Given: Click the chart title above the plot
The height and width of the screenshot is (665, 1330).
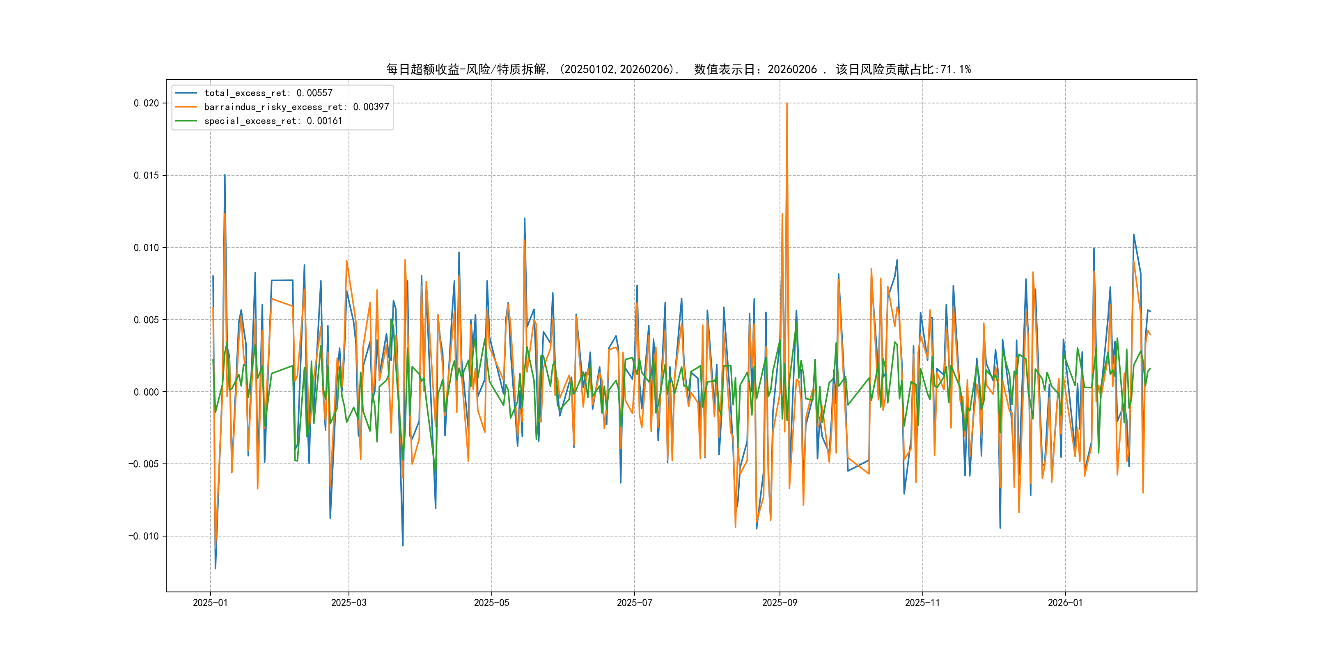Looking at the screenshot, I should click(679, 69).
